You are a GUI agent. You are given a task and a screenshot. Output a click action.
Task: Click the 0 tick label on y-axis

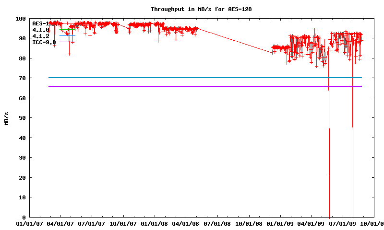[24, 217]
